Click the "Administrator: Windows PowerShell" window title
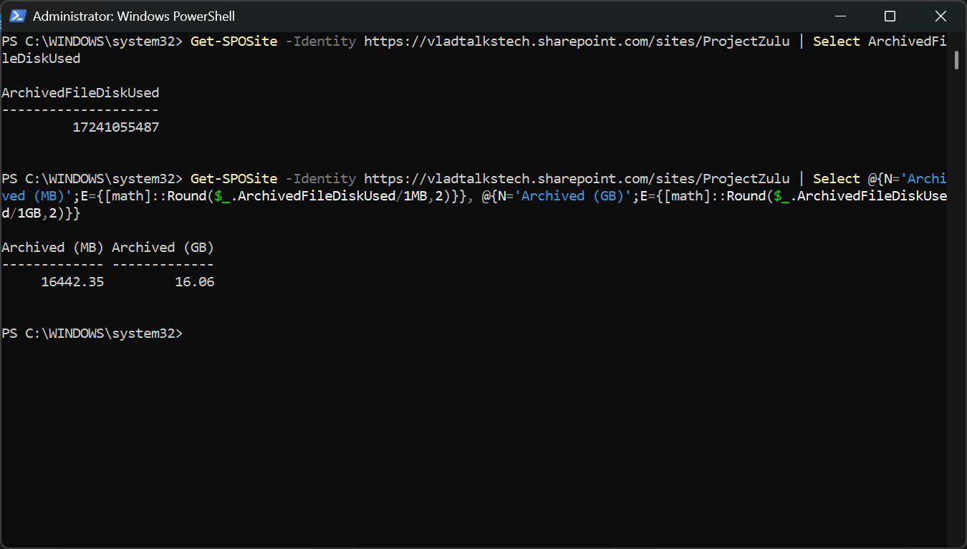This screenshot has width=967, height=549. [x=134, y=16]
